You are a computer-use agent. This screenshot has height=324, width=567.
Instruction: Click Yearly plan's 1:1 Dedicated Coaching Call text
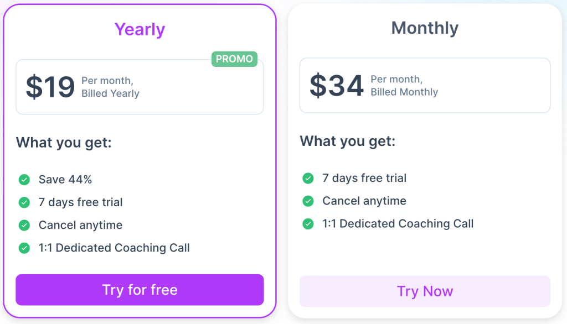pos(114,248)
